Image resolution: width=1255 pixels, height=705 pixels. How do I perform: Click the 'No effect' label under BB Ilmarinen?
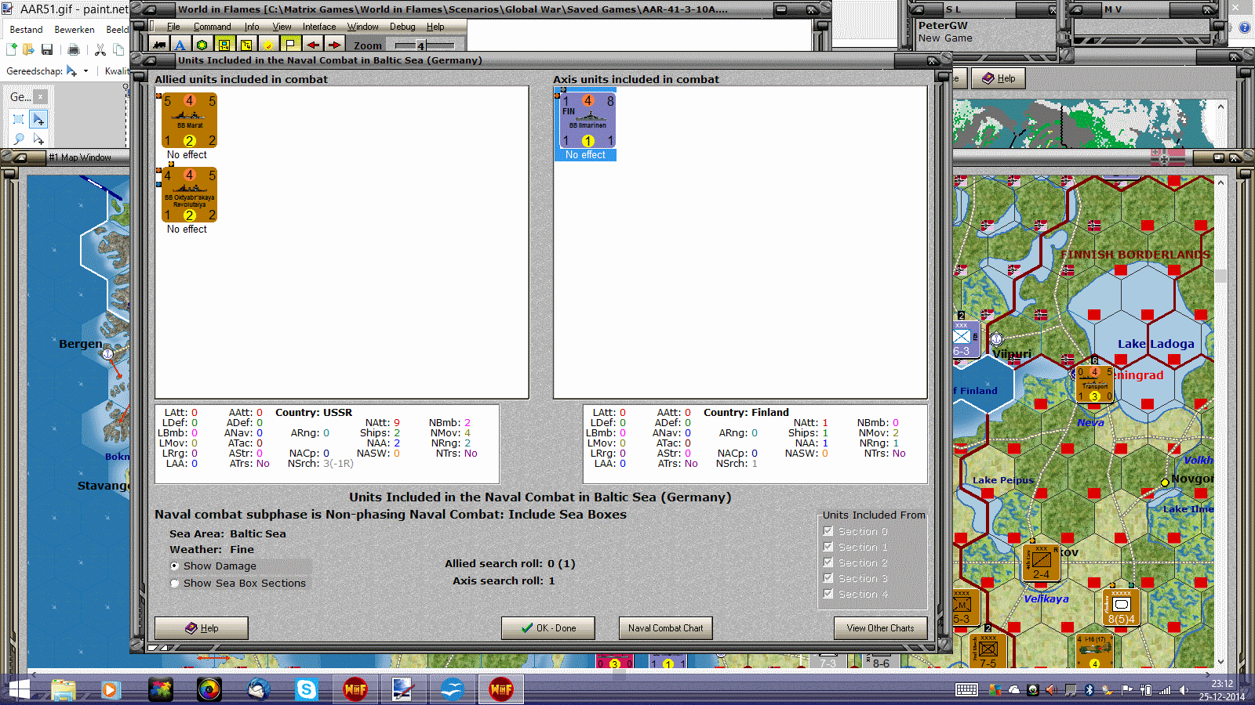pyautogui.click(x=585, y=155)
